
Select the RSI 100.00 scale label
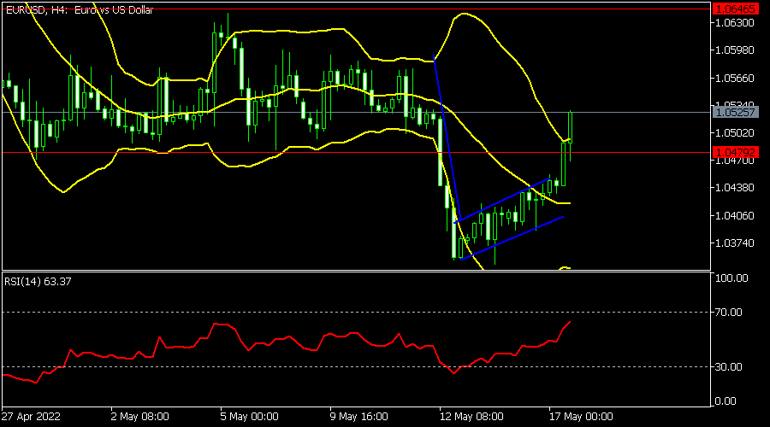tap(731, 278)
